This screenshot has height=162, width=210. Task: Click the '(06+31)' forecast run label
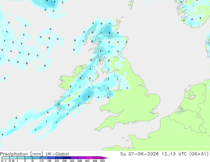pyautogui.click(x=199, y=154)
